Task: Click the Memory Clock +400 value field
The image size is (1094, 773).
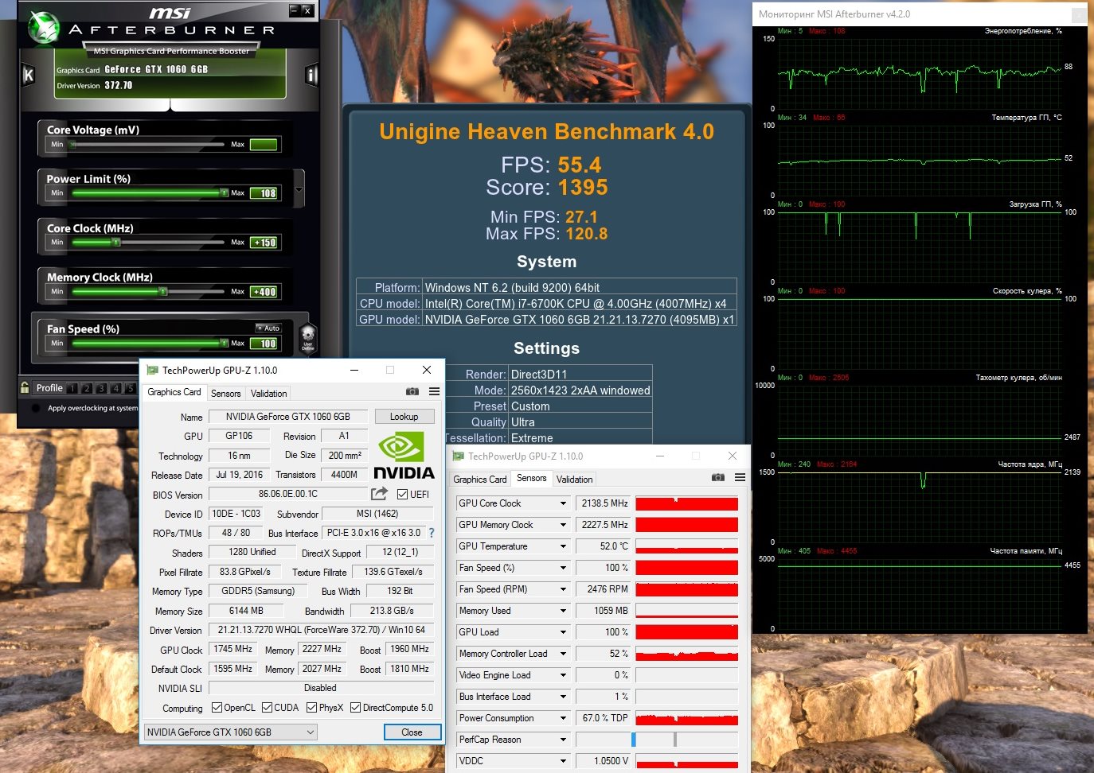Action: pyautogui.click(x=264, y=292)
